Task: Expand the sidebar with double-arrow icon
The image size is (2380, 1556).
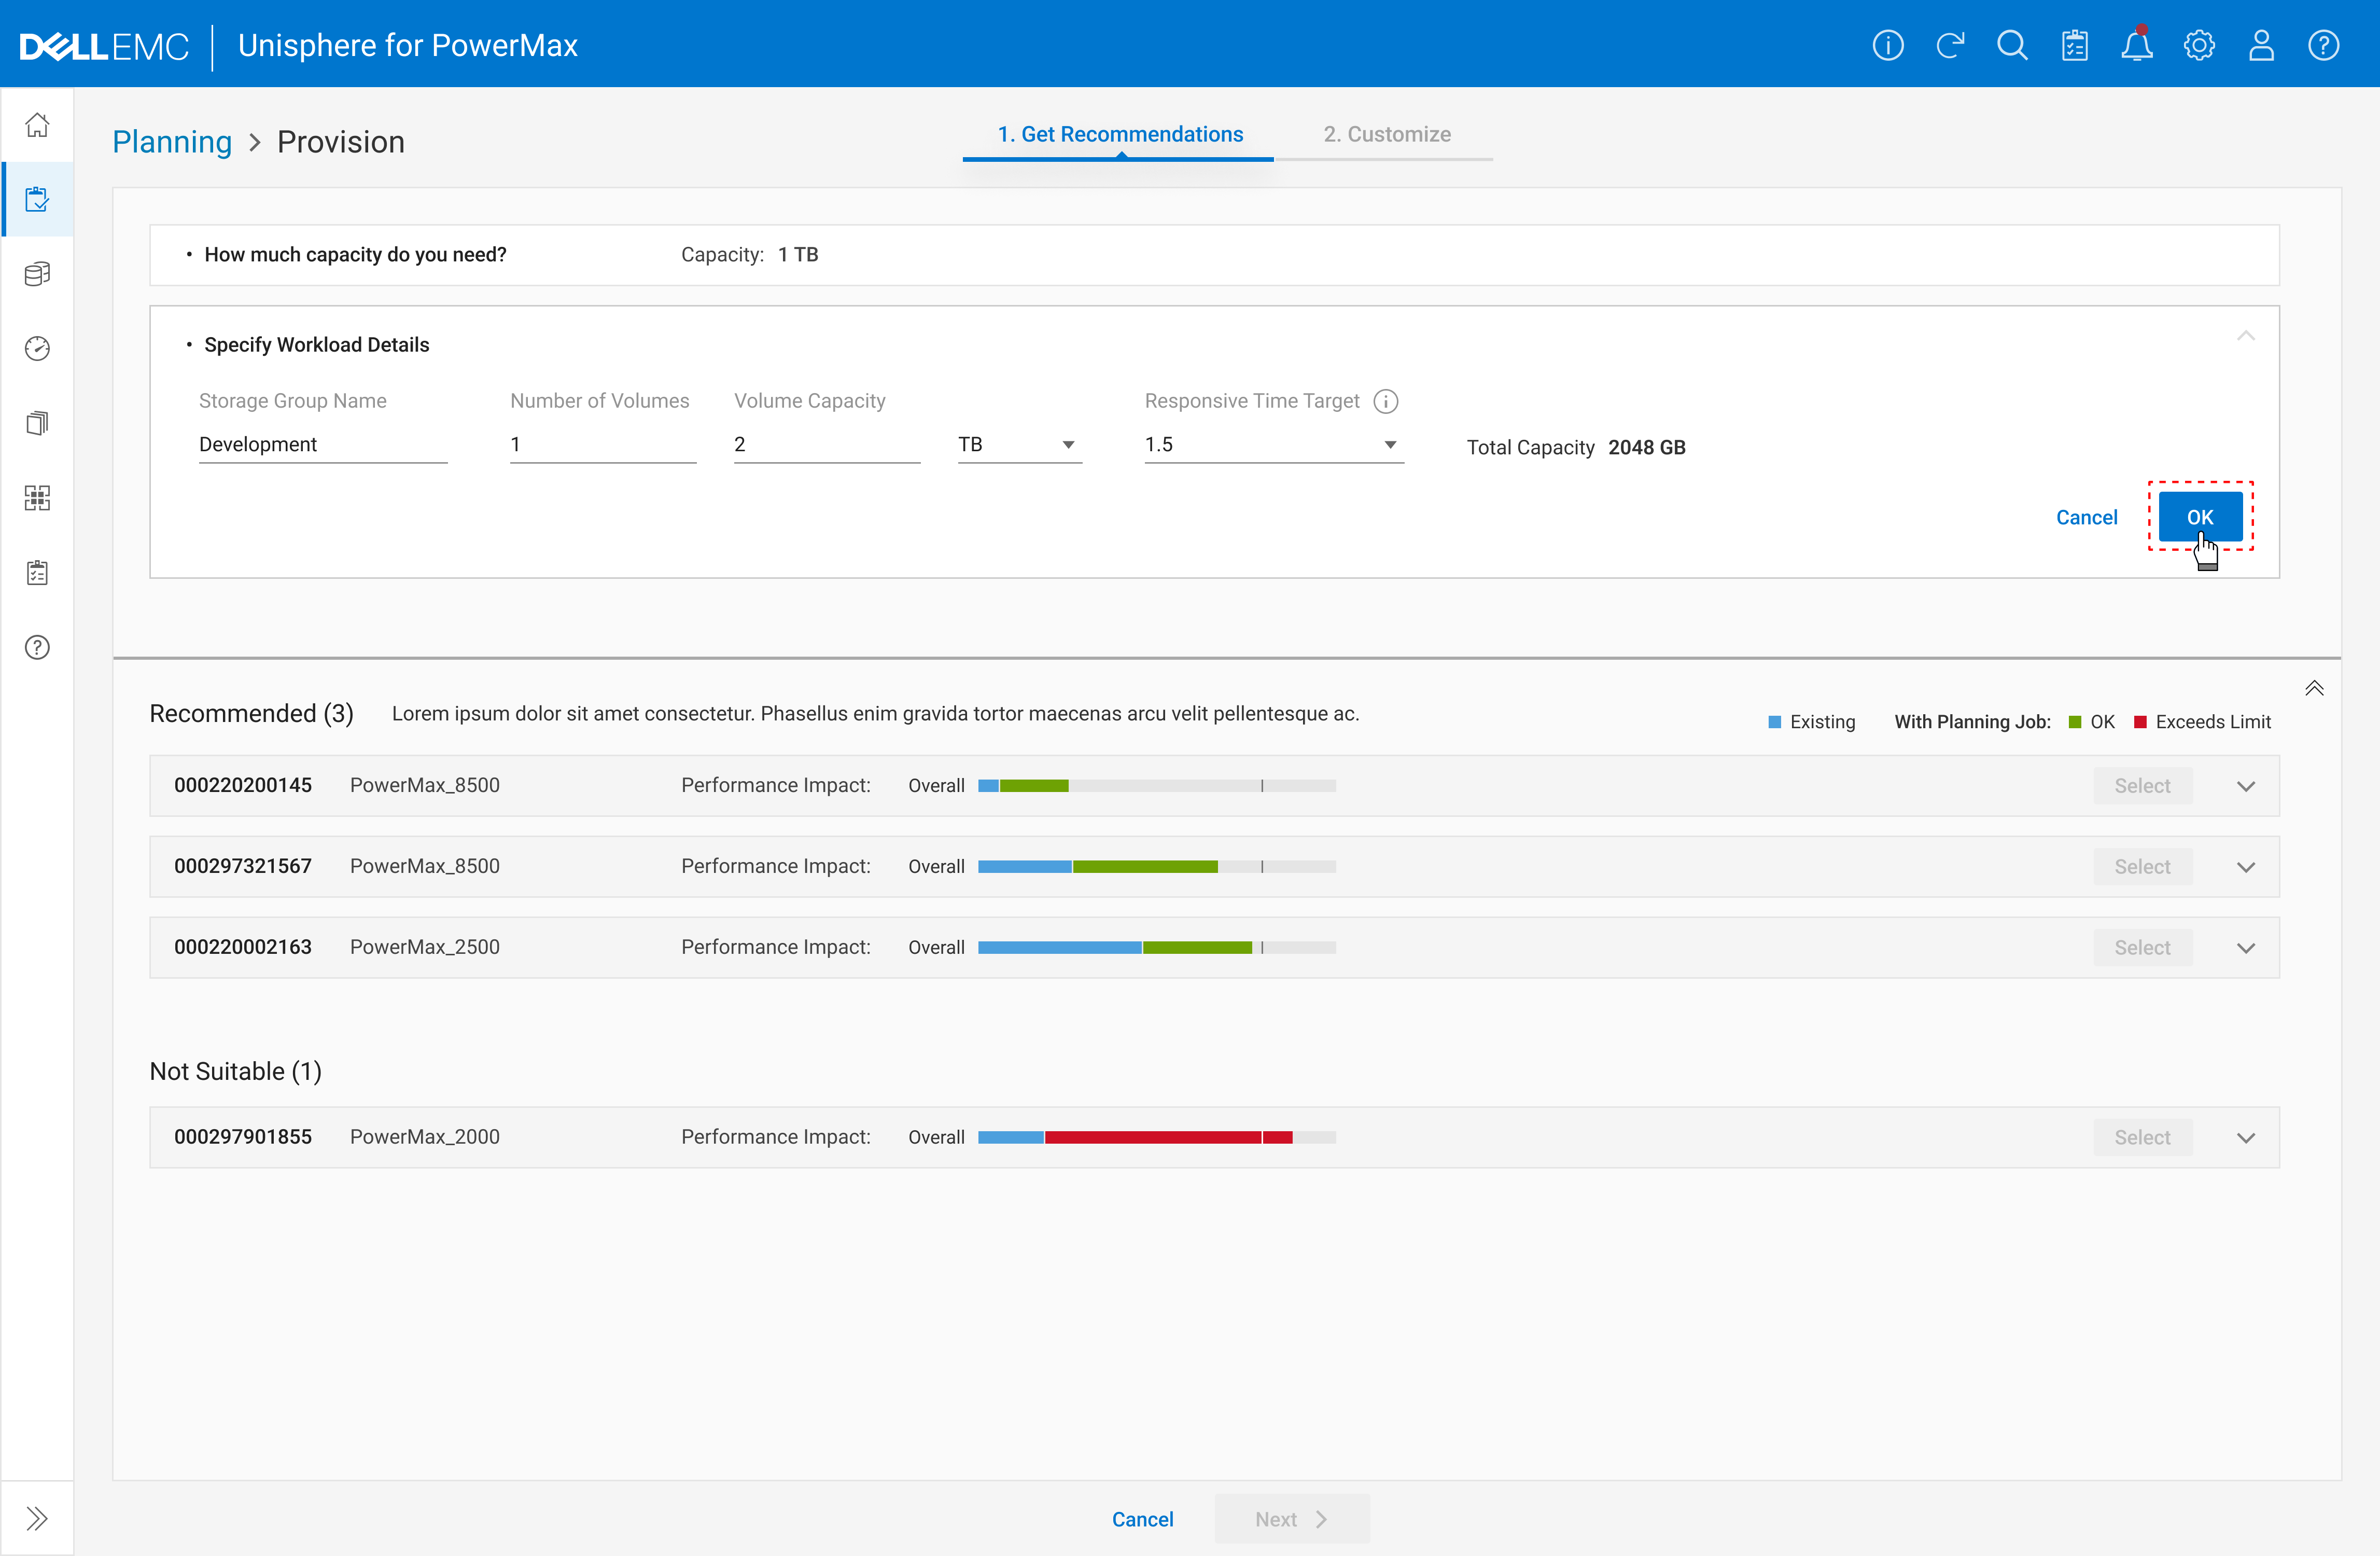Action: pyautogui.click(x=37, y=1518)
